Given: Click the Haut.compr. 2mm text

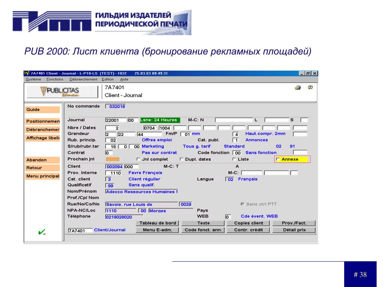Looking at the screenshot, I should coord(265,133).
